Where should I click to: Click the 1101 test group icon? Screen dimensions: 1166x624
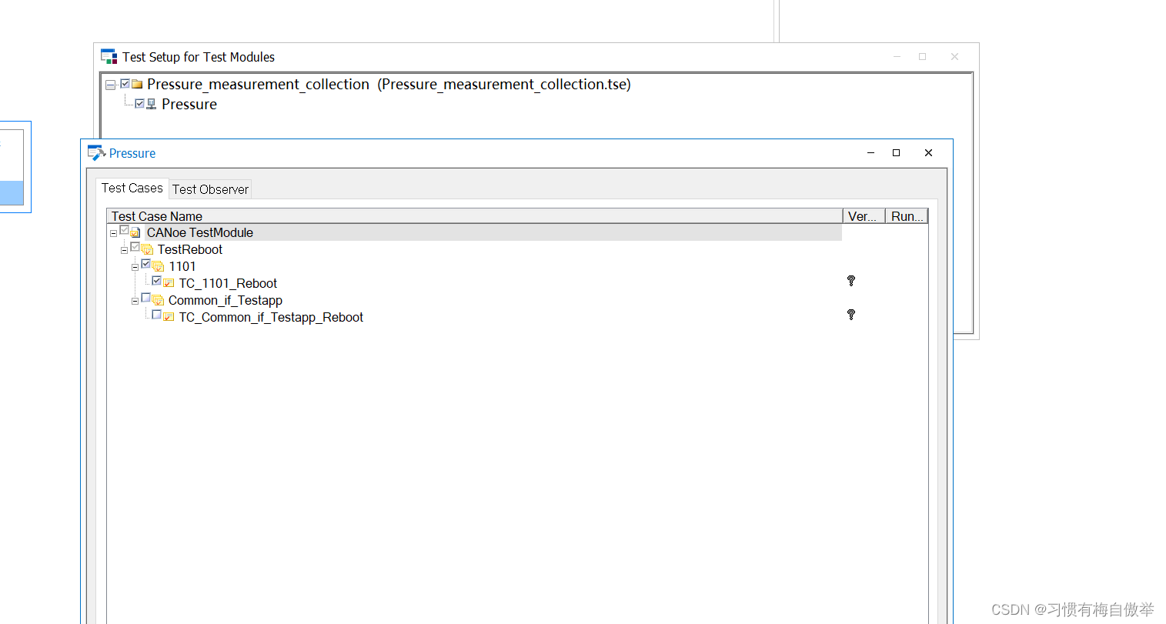coord(158,266)
